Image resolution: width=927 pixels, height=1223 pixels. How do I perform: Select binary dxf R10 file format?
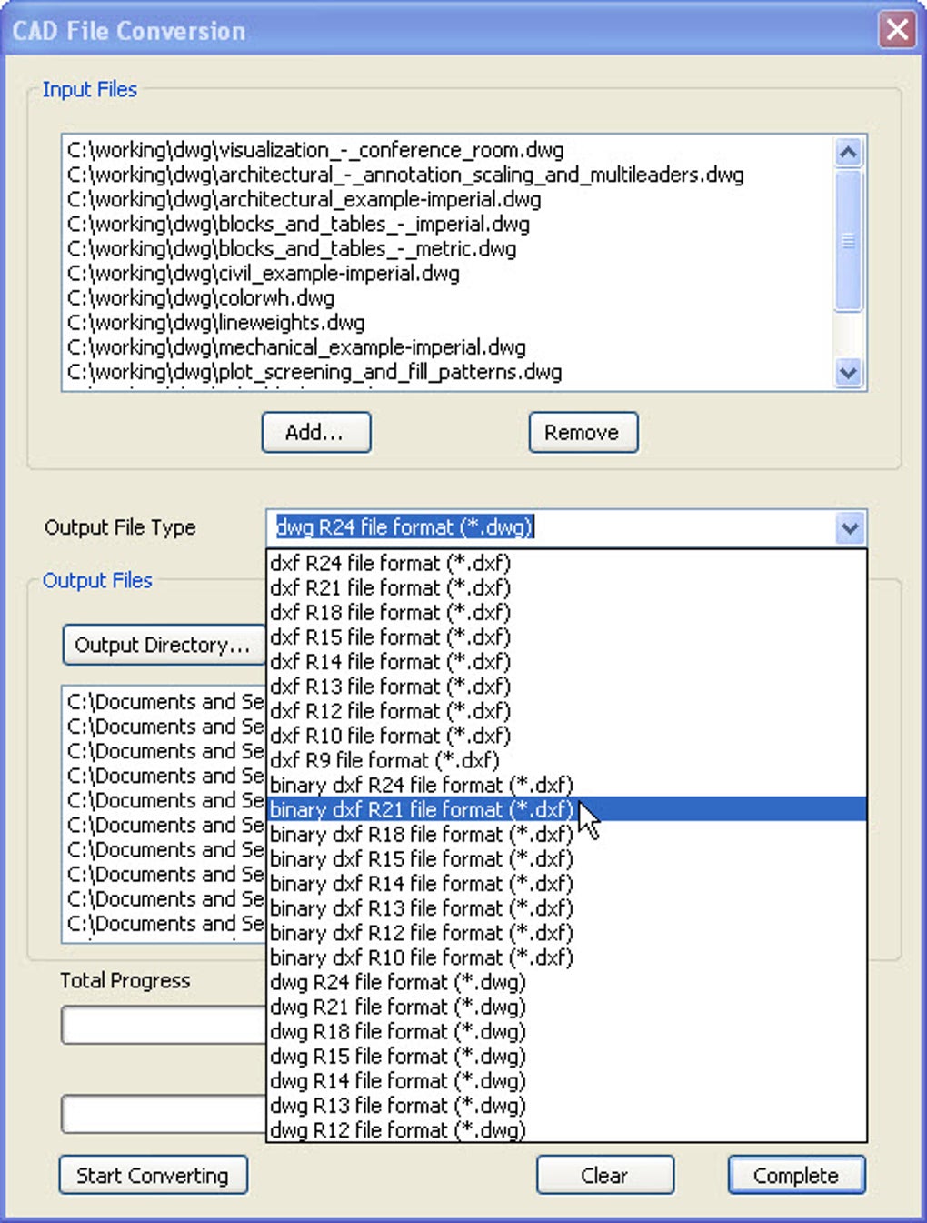point(567,957)
